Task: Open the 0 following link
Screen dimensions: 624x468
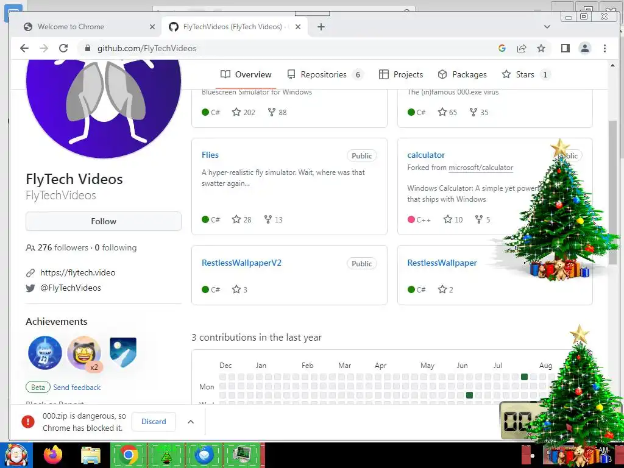Action: tap(115, 247)
